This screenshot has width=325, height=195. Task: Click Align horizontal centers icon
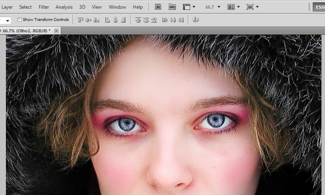pyautogui.click(x=115, y=20)
